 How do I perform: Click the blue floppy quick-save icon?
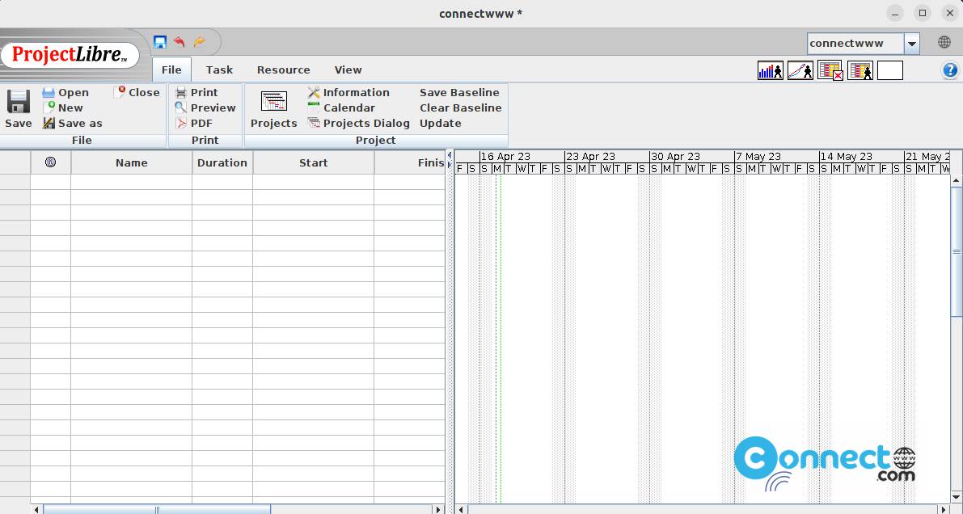pyautogui.click(x=159, y=42)
